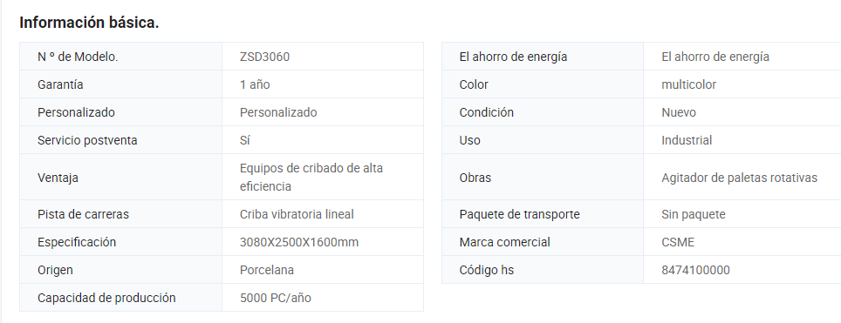The height and width of the screenshot is (323, 841).
Task: Click the Nuevo condition value
Action: point(679,112)
